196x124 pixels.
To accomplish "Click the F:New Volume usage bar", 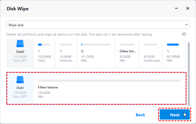I will pos(109,81).
